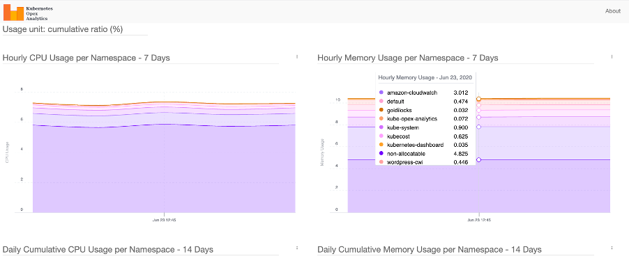Screen dimensions: 629x277
Task: Click the amazon-cloudwatch purple legend dot
Action: pos(381,93)
